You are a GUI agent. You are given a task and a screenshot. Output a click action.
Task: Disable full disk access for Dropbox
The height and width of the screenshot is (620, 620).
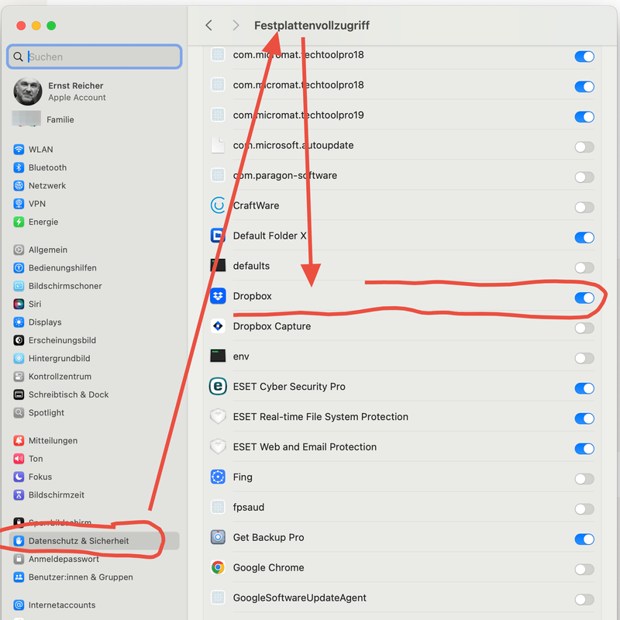point(584,298)
